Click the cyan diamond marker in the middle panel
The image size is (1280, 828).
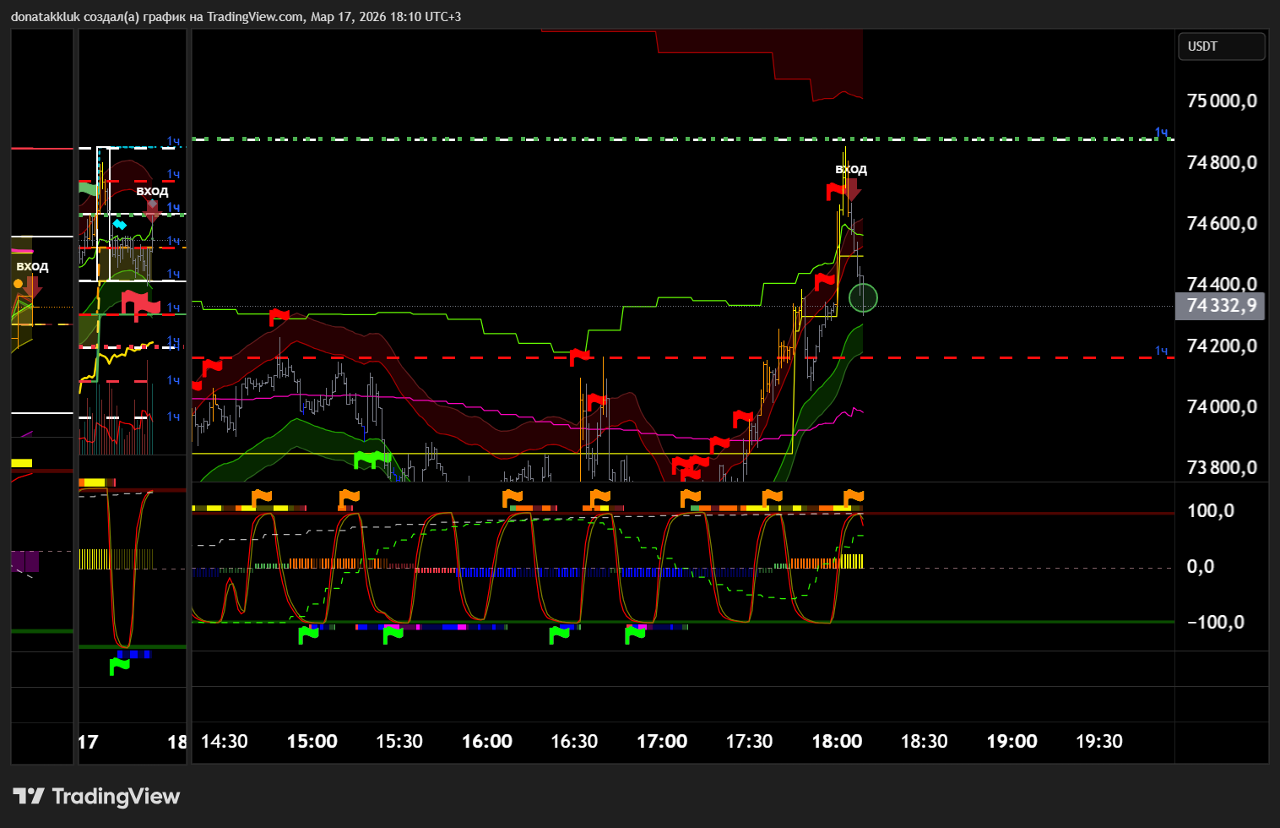[120, 225]
